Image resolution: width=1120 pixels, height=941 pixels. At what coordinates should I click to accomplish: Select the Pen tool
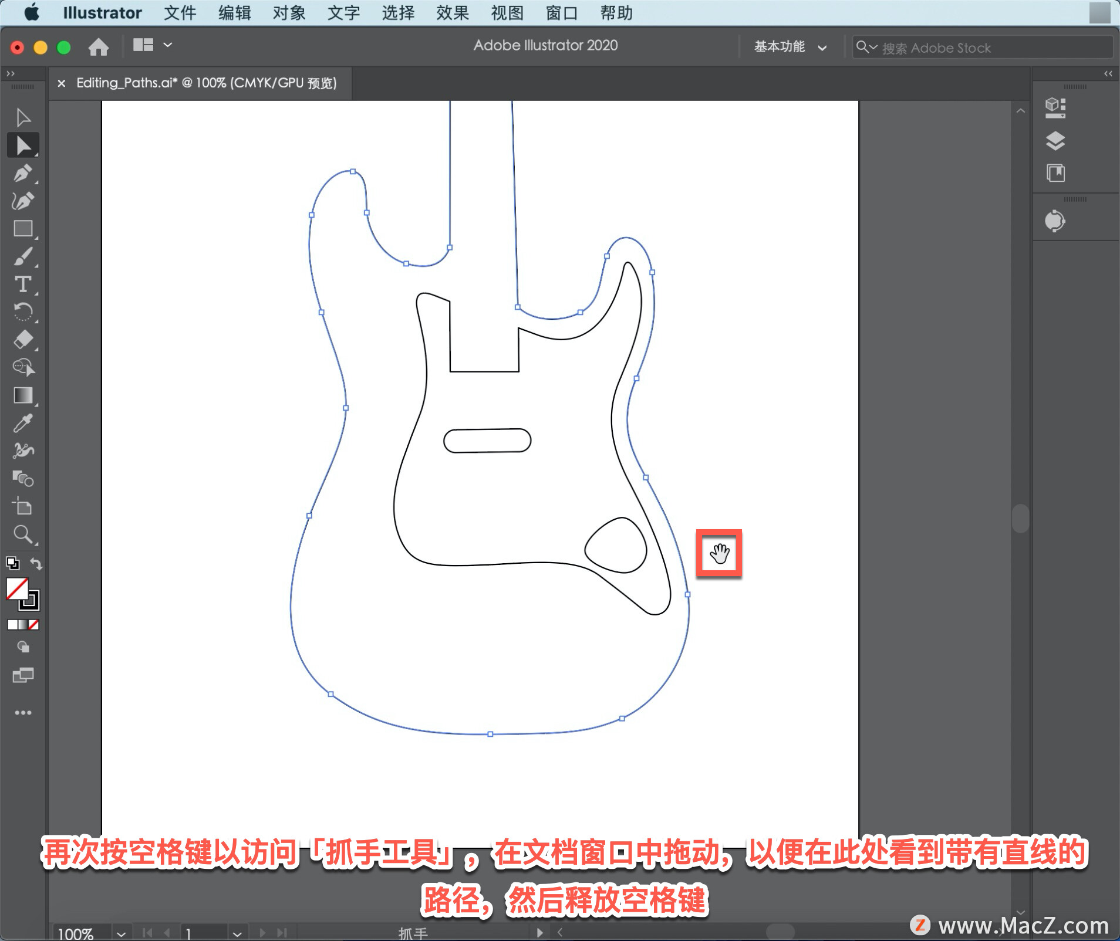pos(23,173)
